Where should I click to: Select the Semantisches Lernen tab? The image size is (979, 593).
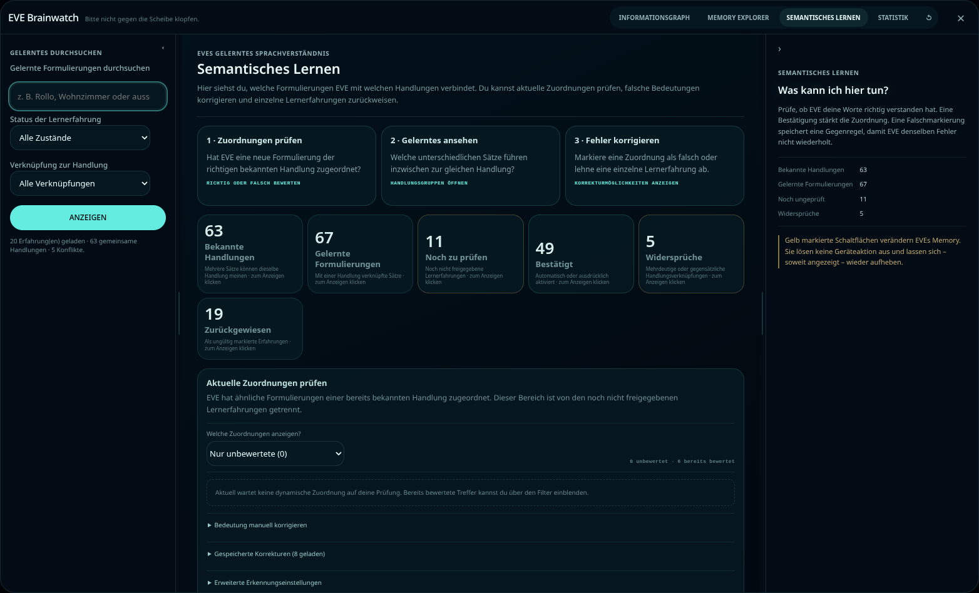tap(823, 18)
